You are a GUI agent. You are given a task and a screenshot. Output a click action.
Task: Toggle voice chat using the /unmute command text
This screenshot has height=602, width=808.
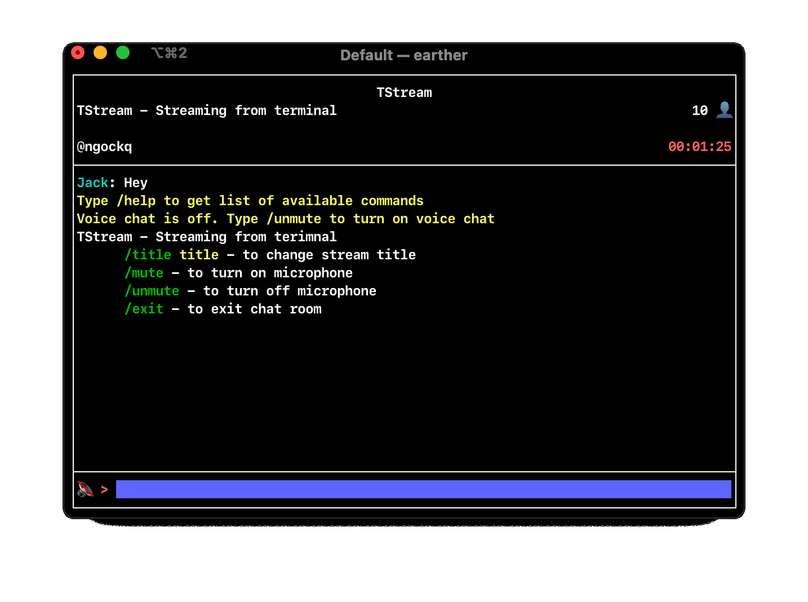click(x=294, y=219)
